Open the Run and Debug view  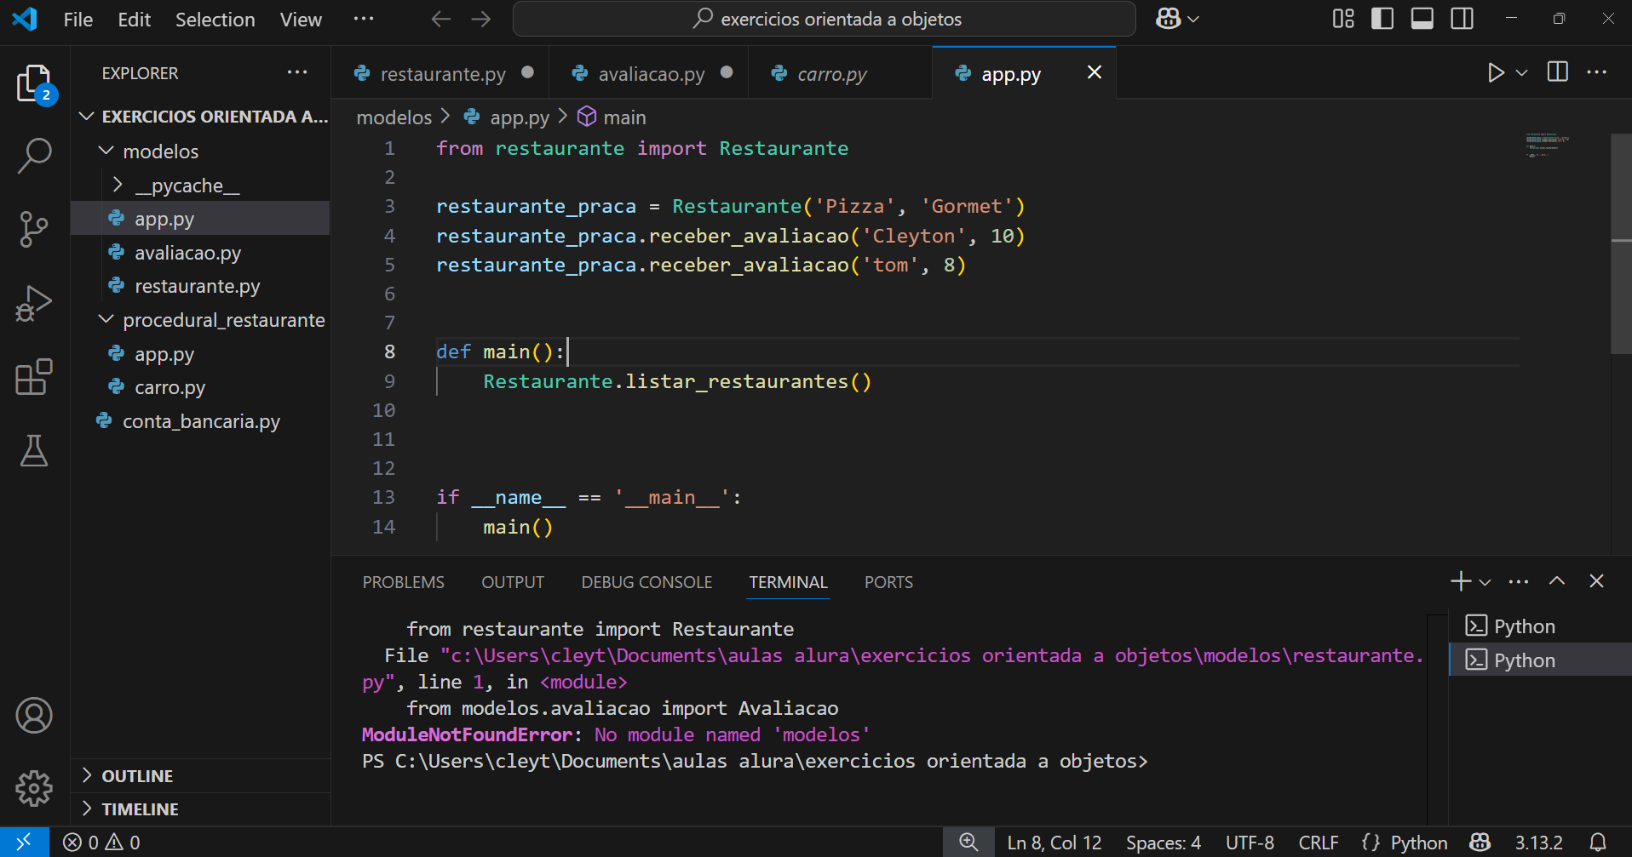click(34, 303)
